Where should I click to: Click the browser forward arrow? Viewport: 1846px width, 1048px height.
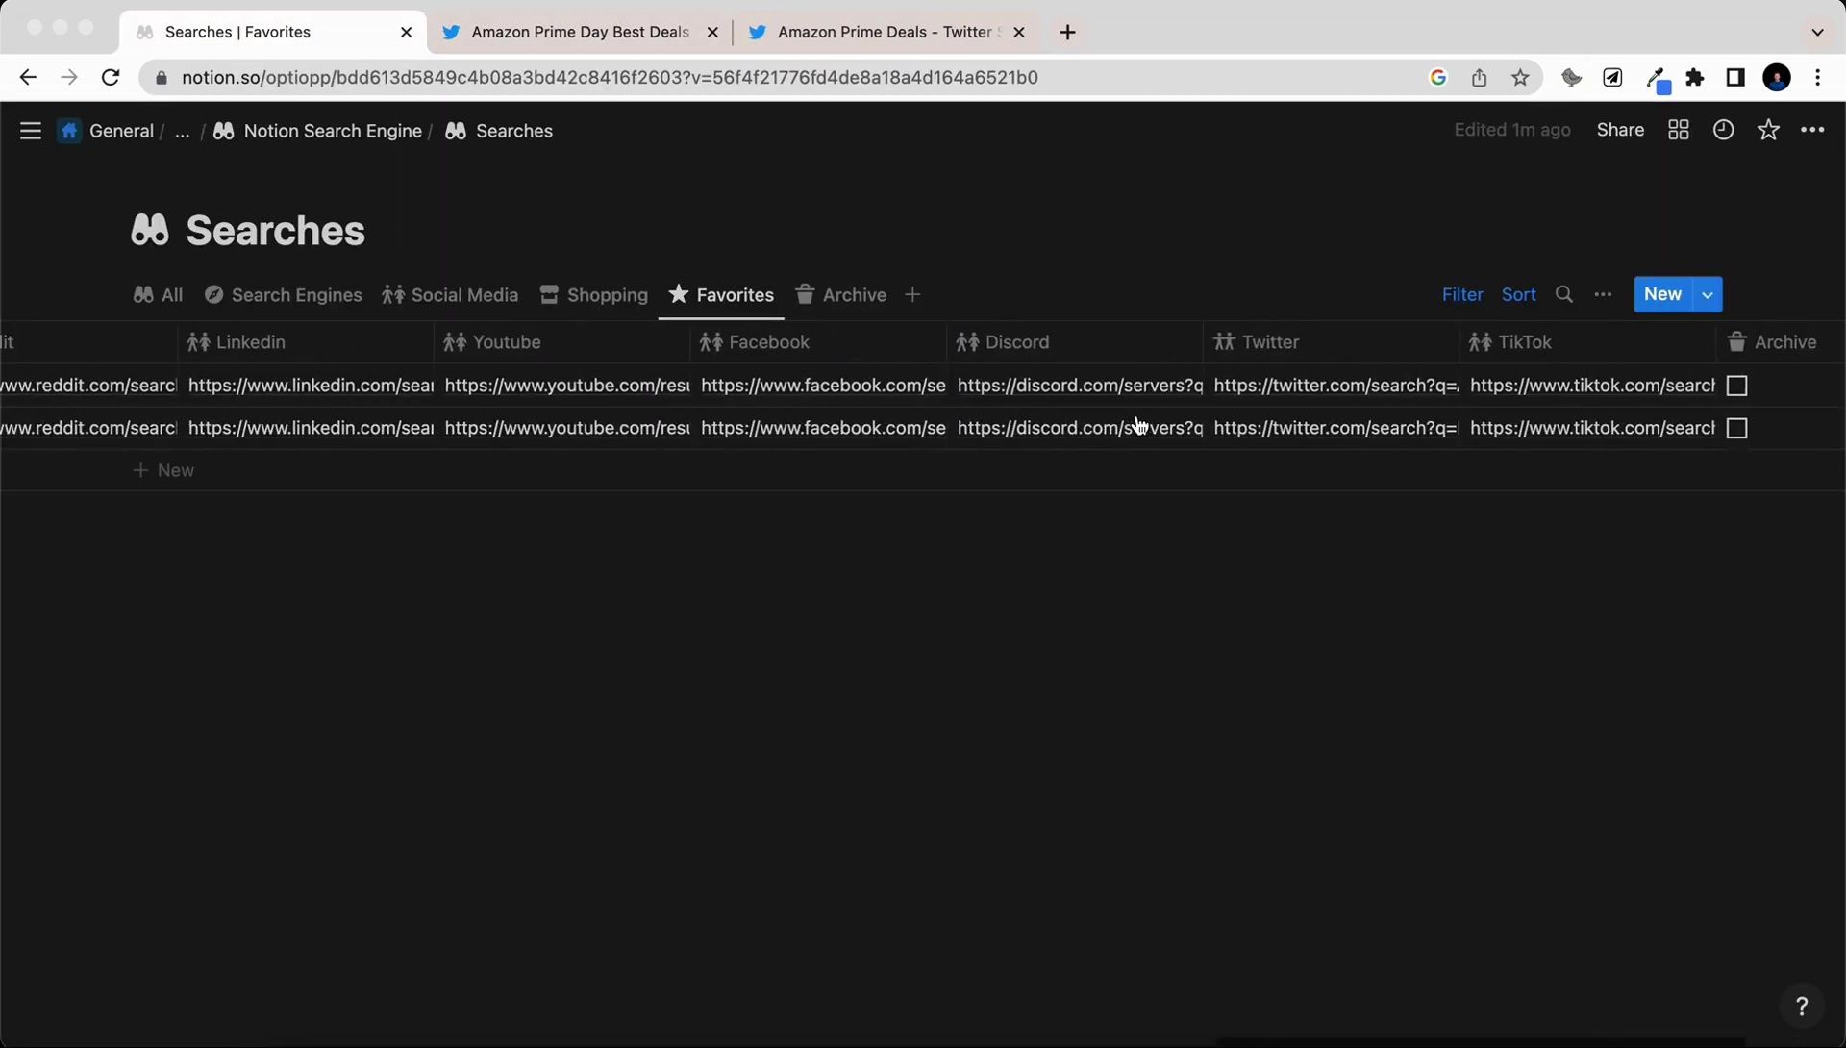click(68, 78)
